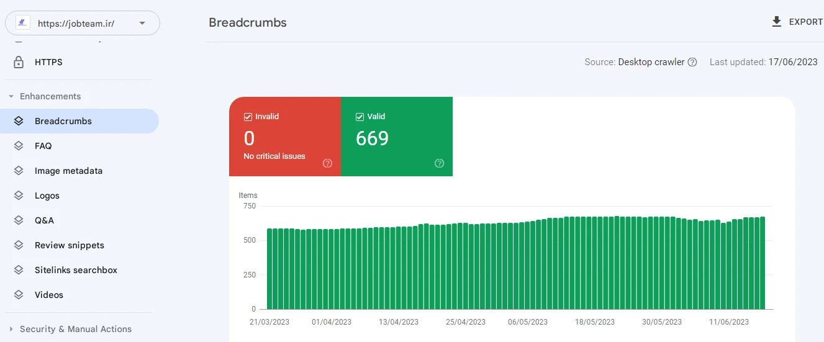Screen dimensions: 824x342
Task: Collapse the Enhancements section
Action: tap(11, 96)
